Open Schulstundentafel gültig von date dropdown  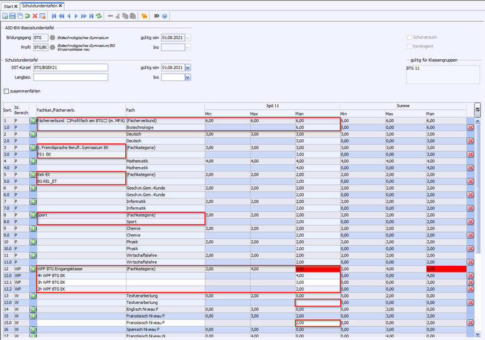coord(188,67)
